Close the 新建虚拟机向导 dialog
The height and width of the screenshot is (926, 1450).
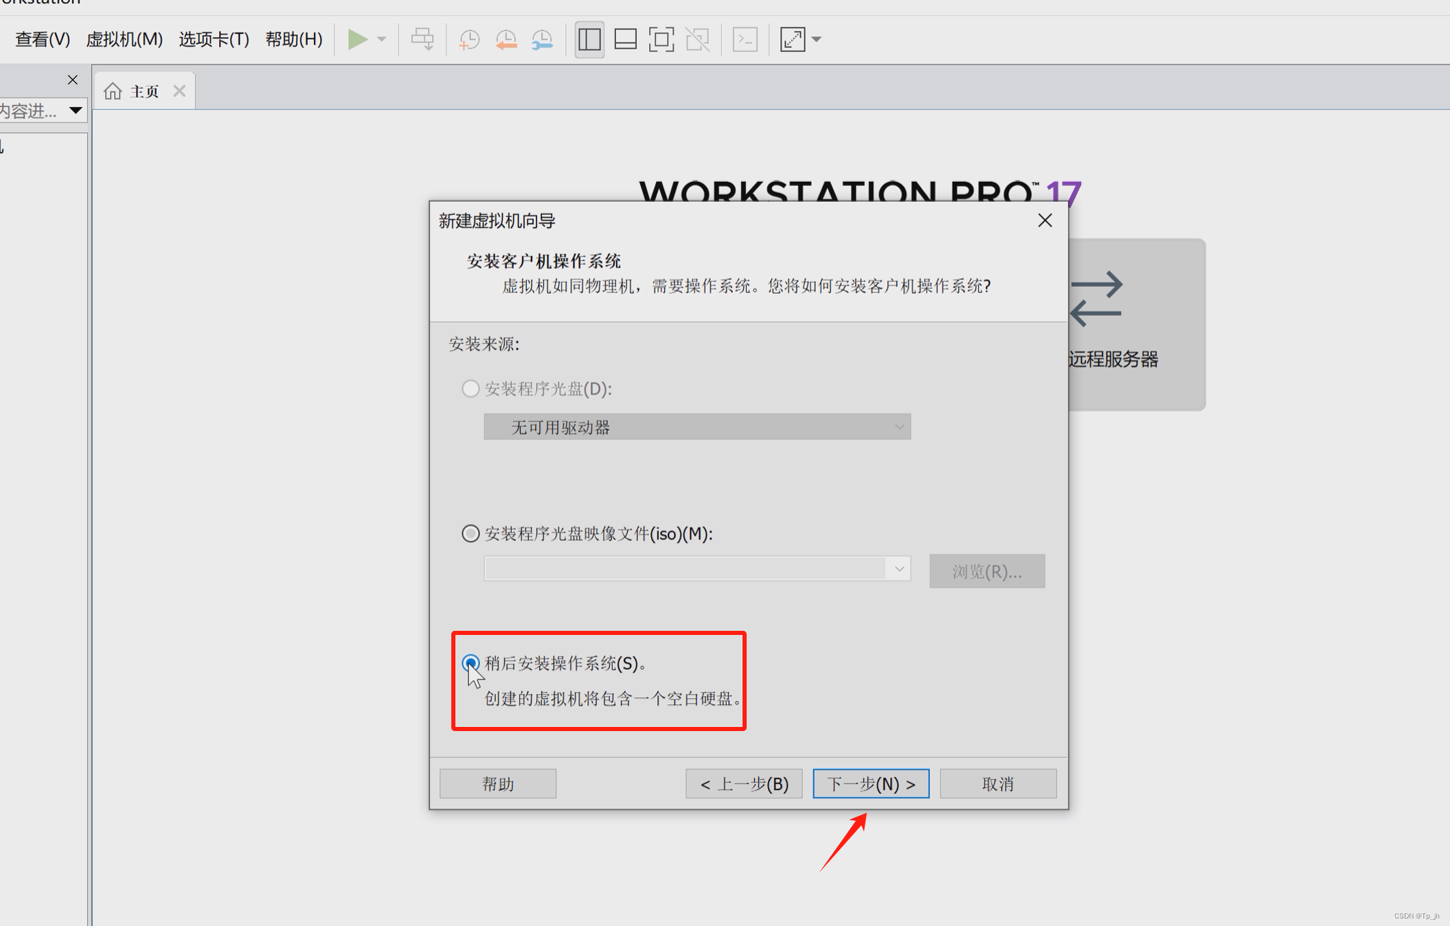1045,220
